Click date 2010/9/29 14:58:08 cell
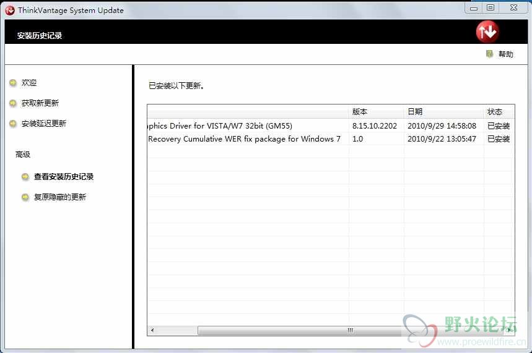 tap(442, 126)
